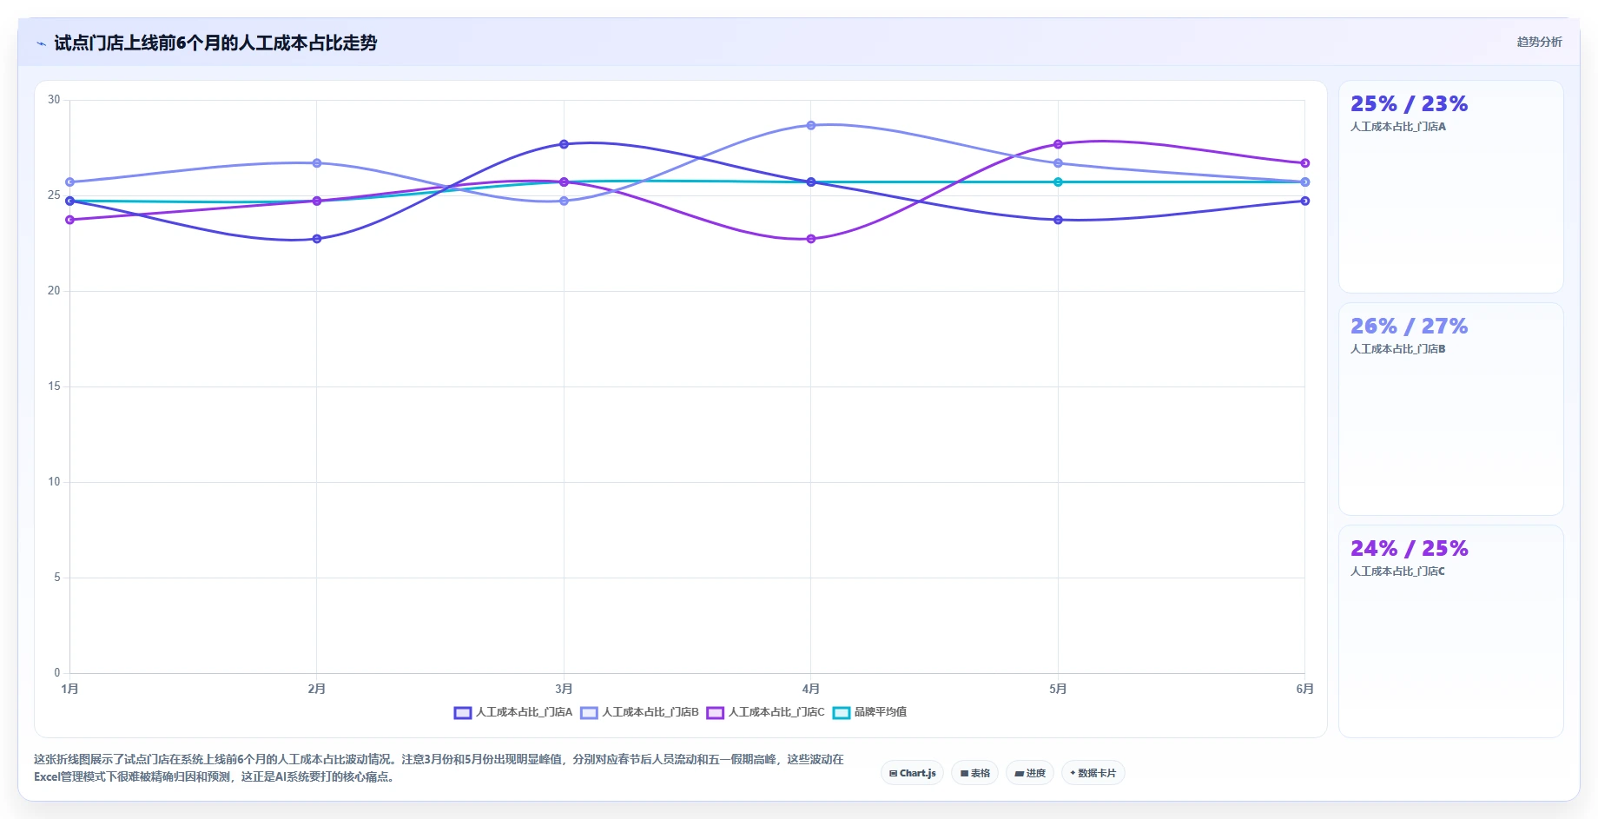Open the 趋势分析 label in the header
This screenshot has height=819, width=1598.
pos(1539,42)
